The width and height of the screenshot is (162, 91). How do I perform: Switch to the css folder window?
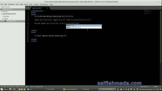[30, 89]
